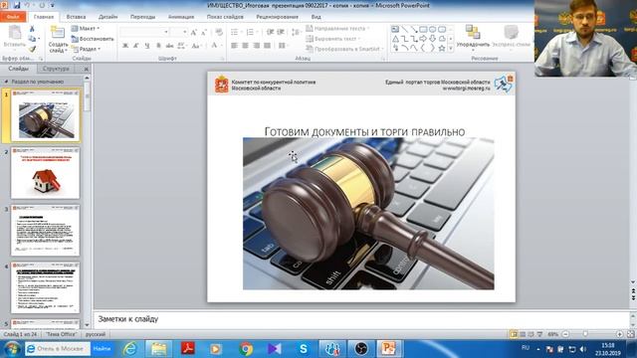Viewport: 637px width, 358px height.
Task: Click the numbered list icon
Action: pyautogui.click(x=251, y=32)
